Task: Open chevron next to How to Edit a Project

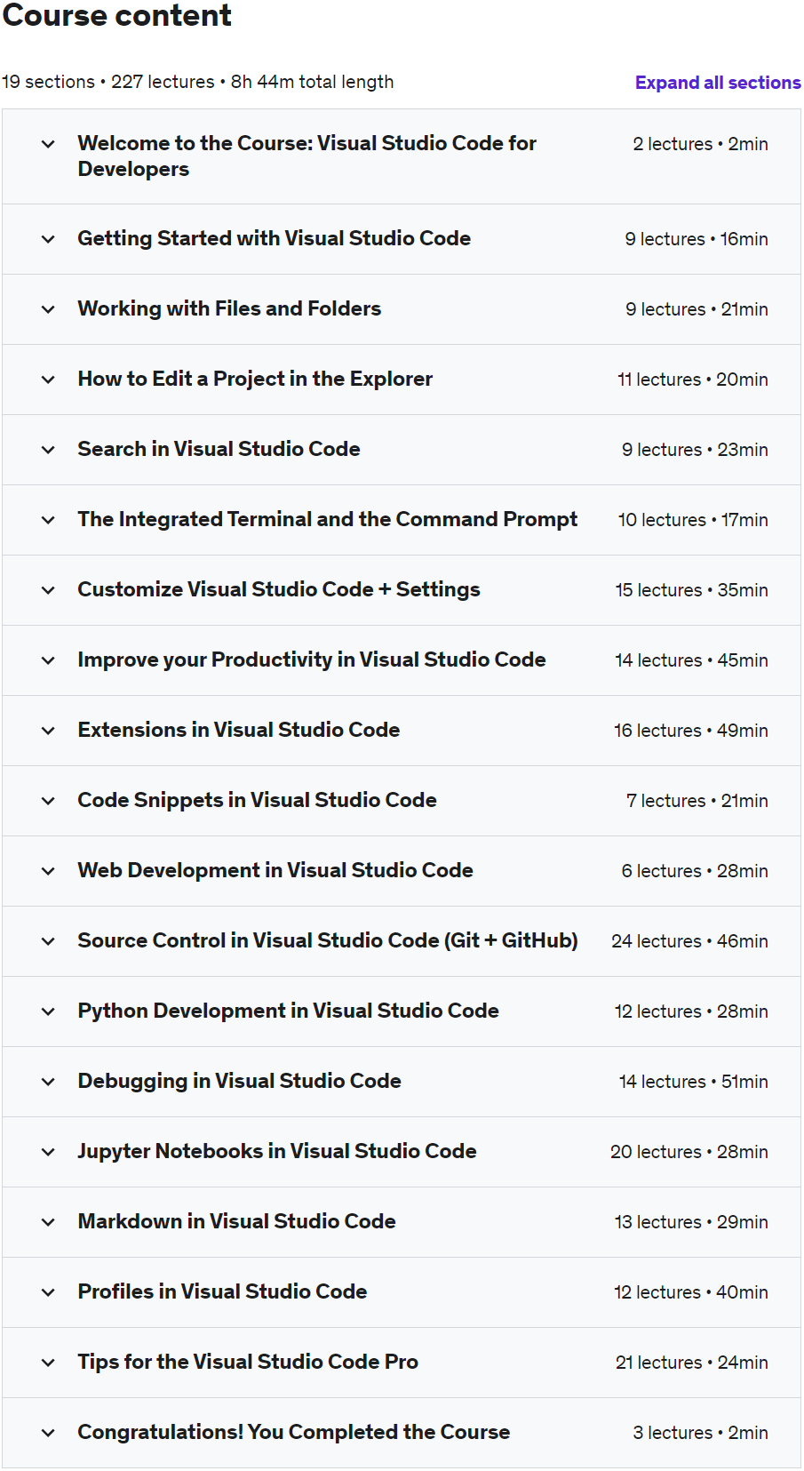Action: (48, 380)
